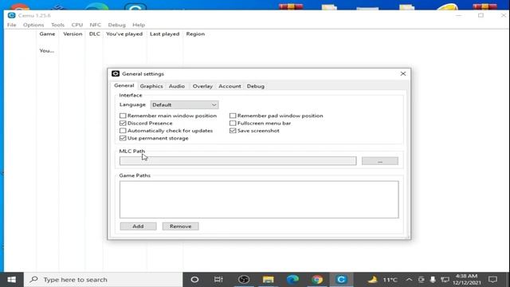This screenshot has height=287, width=510.
Task: Launch Microsoft Edge from the taskbar
Action: 292,280
